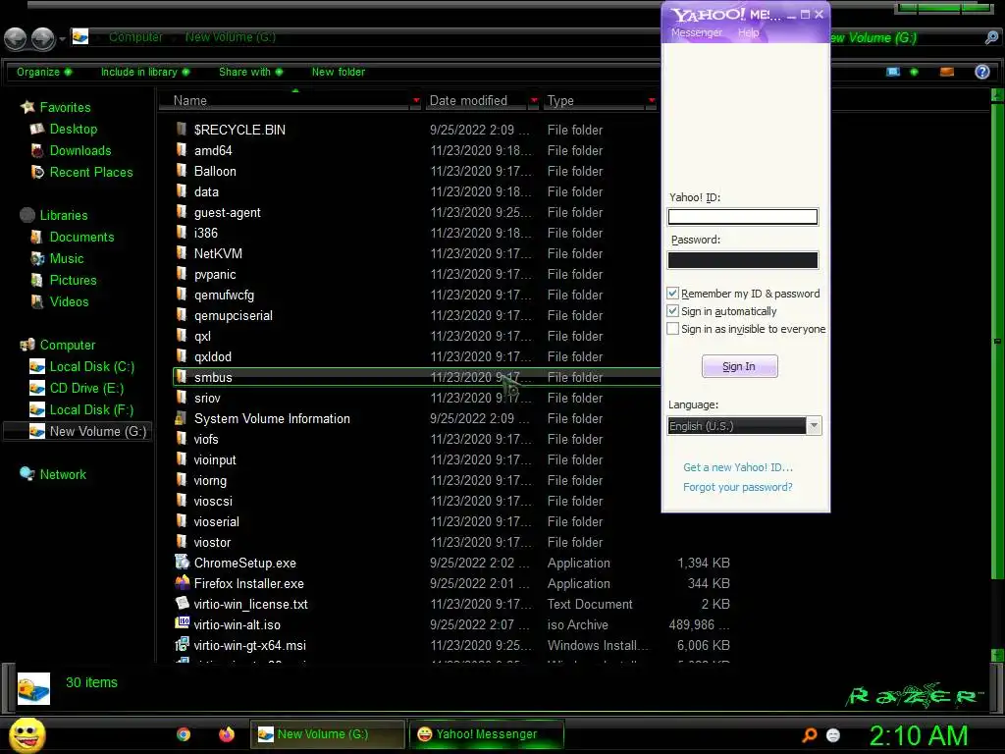Open Include in library dropdown
The height and width of the screenshot is (754, 1005).
(145, 72)
